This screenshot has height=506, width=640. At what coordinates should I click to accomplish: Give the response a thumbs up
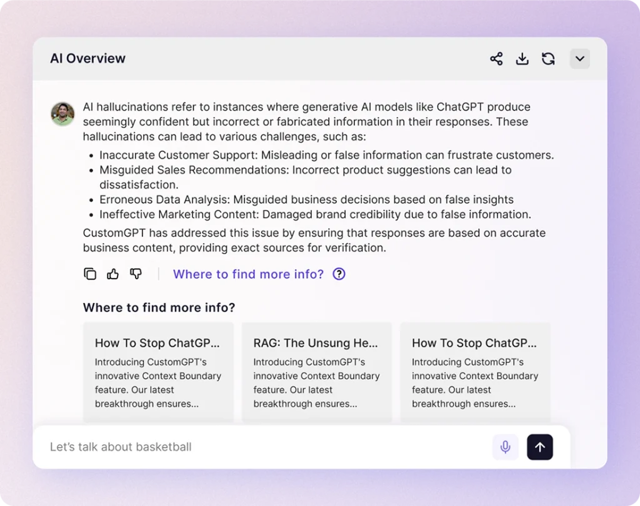[x=112, y=274]
